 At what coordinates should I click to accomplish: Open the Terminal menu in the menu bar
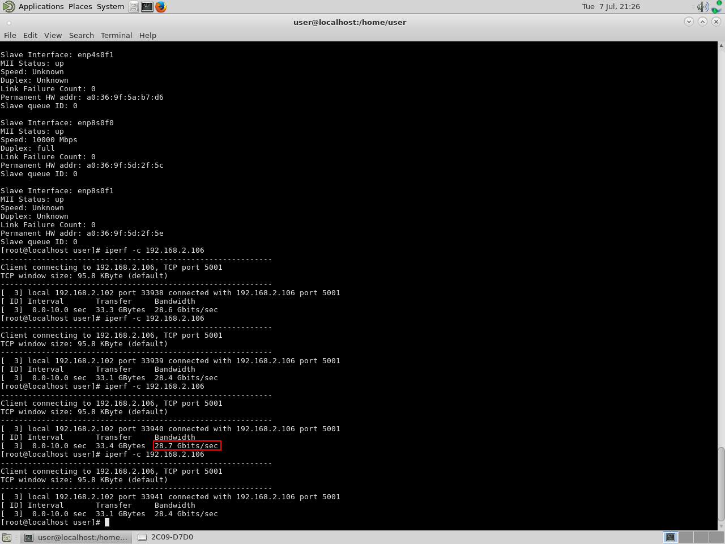click(x=116, y=35)
